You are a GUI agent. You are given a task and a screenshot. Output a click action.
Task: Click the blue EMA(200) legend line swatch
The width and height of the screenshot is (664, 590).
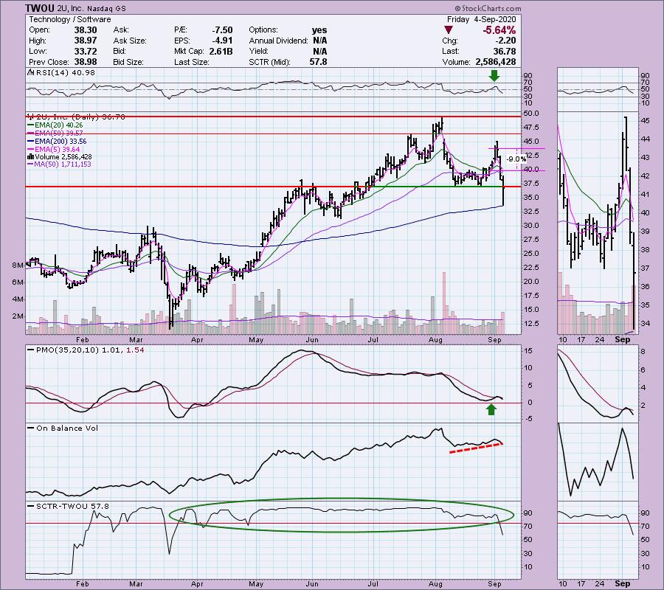30,142
